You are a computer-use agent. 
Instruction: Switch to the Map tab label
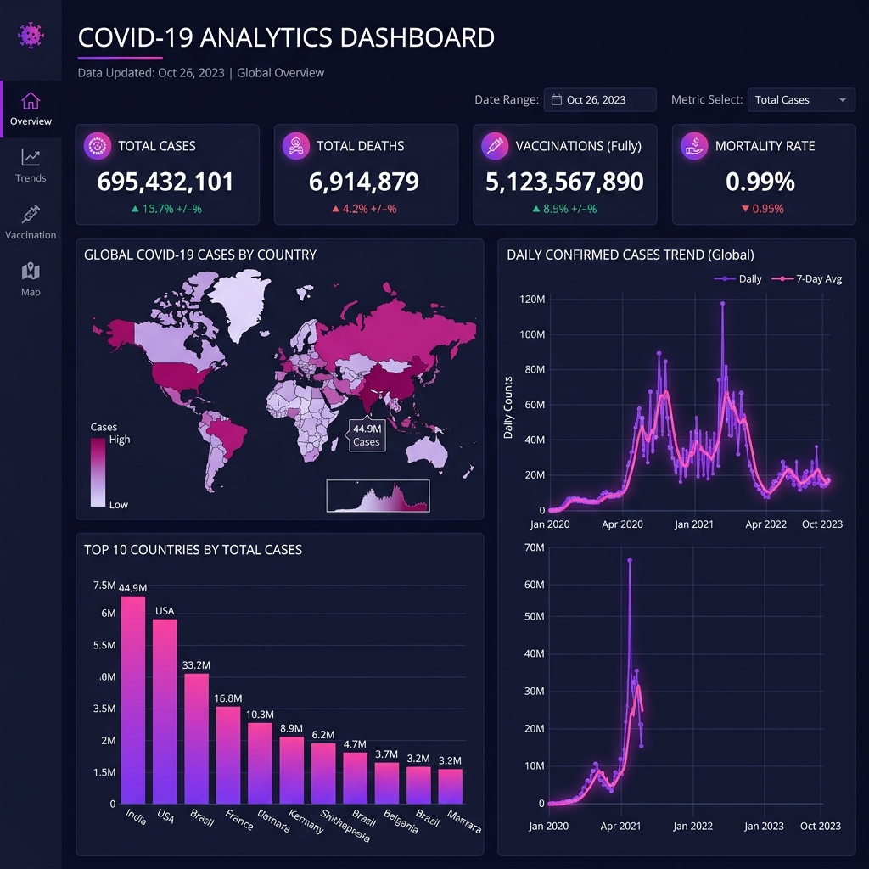click(x=31, y=292)
